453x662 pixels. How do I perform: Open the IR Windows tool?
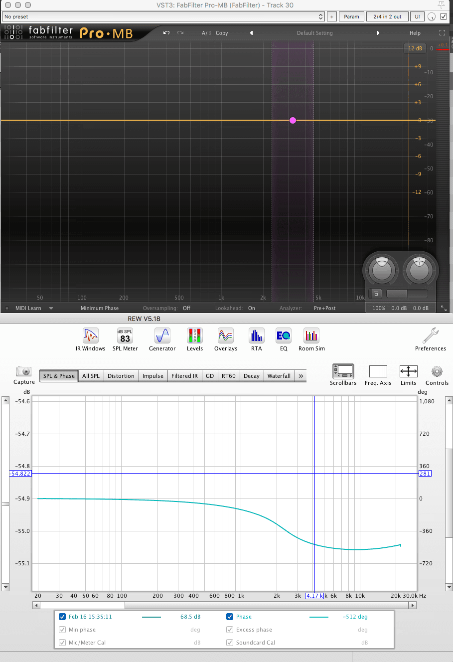[x=90, y=336]
